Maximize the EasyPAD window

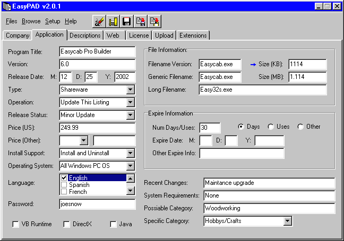pyautogui.click(x=328, y=6)
